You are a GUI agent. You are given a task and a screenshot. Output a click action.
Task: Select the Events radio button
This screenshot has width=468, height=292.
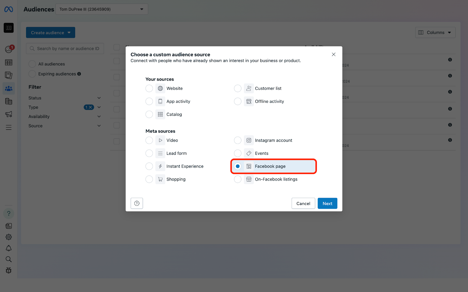click(x=238, y=153)
